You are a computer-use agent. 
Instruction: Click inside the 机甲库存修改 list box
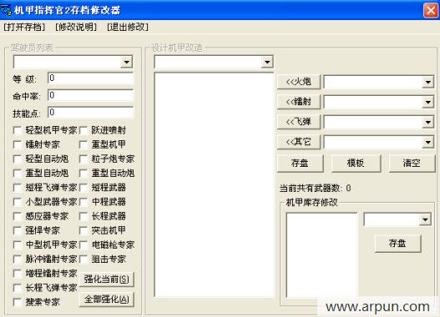(321, 255)
